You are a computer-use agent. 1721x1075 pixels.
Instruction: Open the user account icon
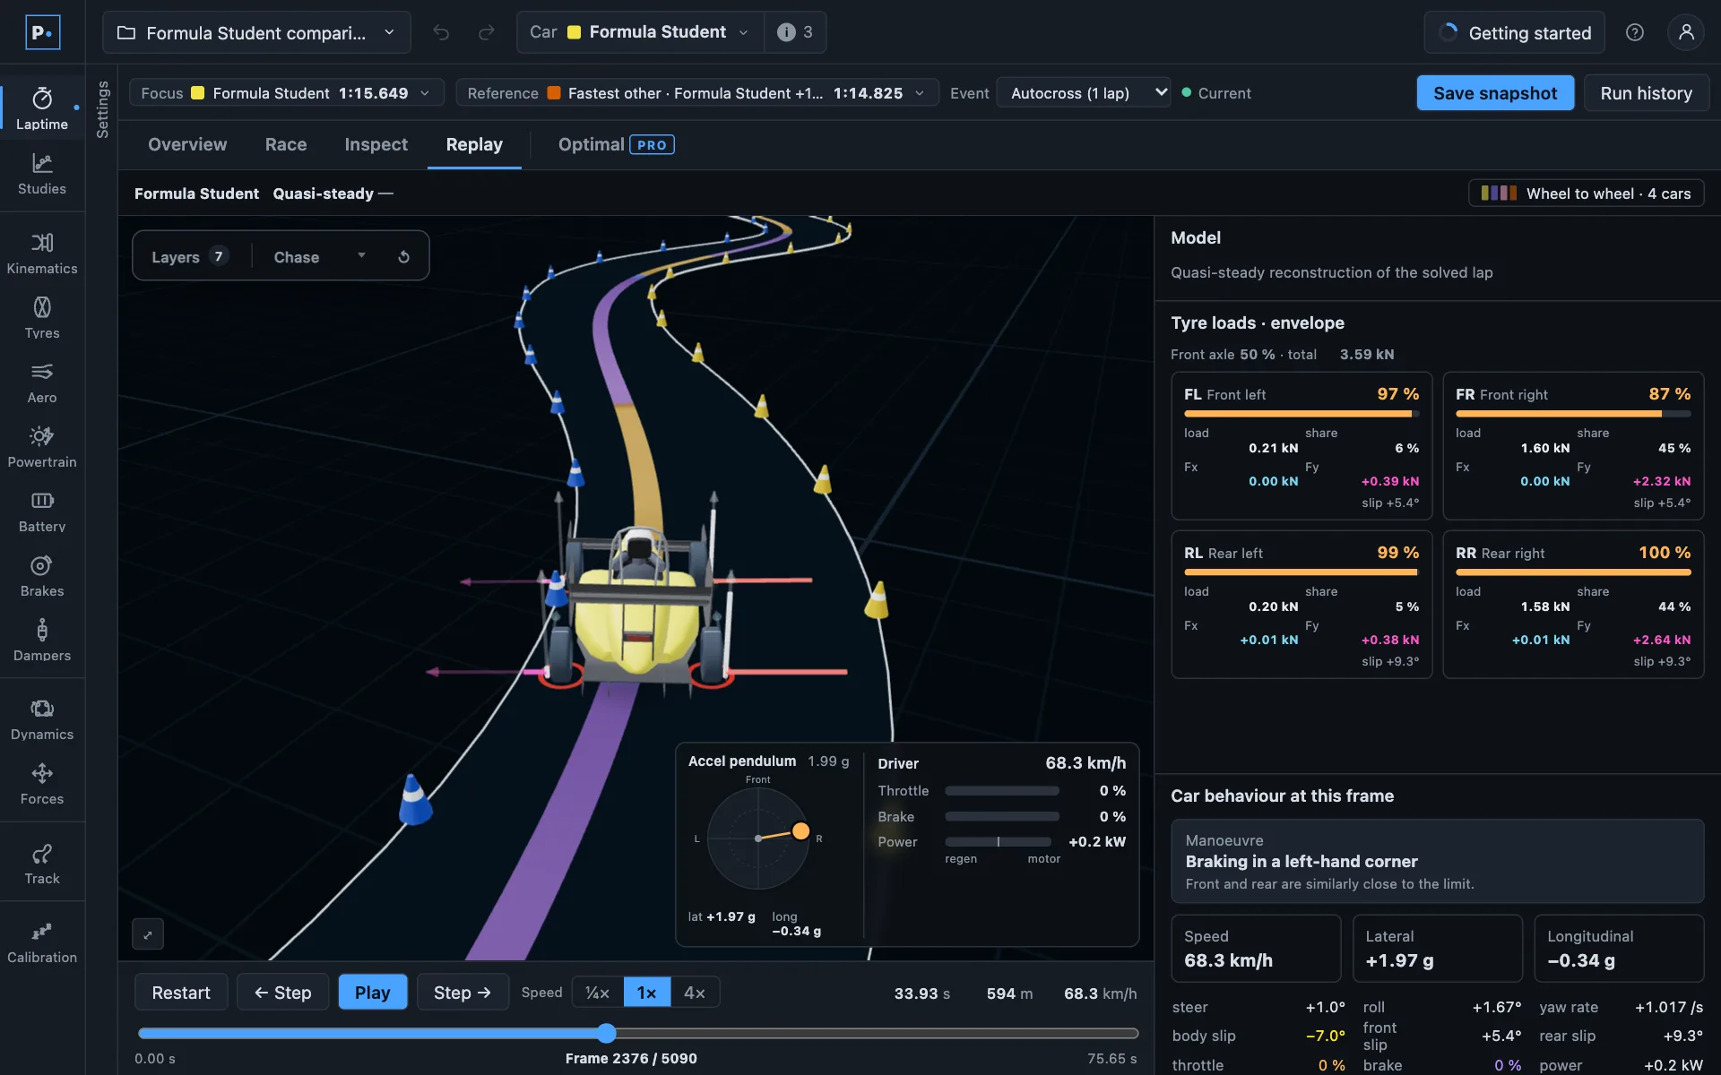pos(1686,32)
